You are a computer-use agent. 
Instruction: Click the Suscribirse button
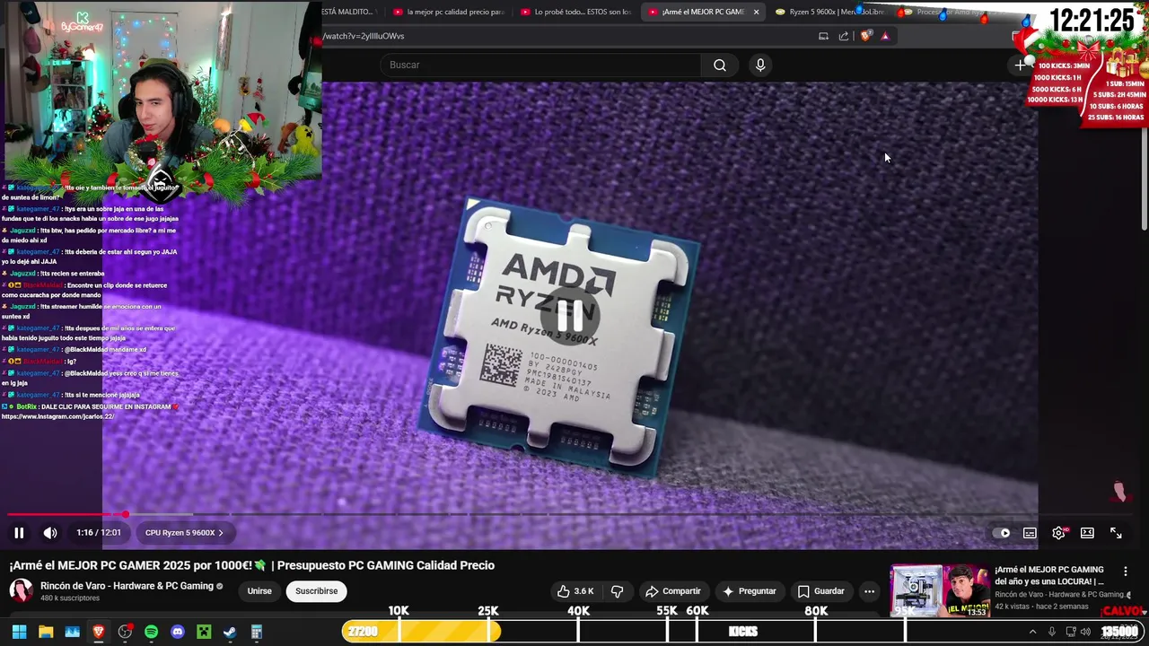click(x=317, y=591)
